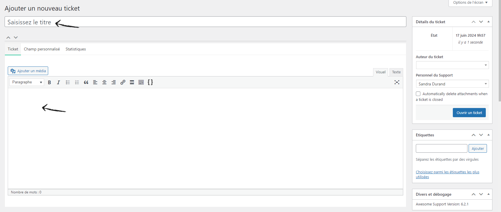Open the most used étiquettes link
The height and width of the screenshot is (212, 501).
[447, 174]
